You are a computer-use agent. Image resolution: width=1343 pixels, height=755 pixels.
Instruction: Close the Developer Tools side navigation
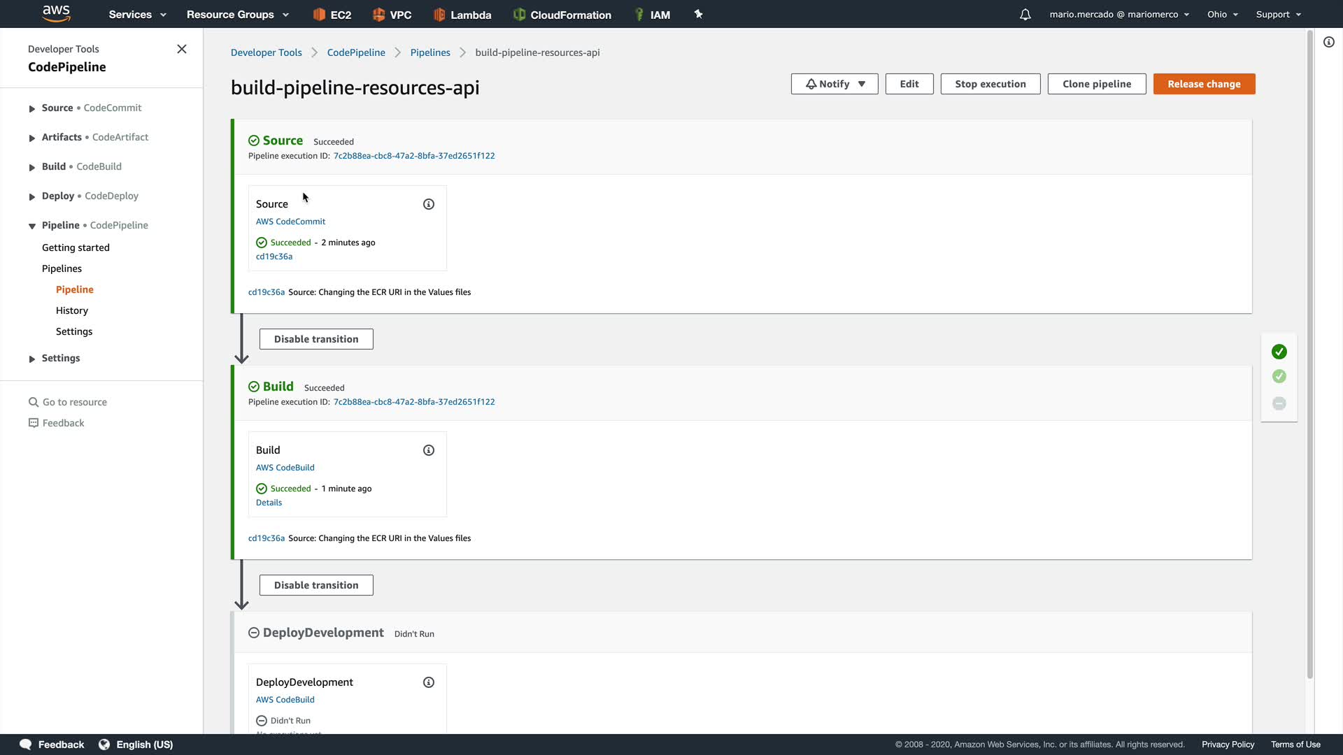[x=182, y=49]
